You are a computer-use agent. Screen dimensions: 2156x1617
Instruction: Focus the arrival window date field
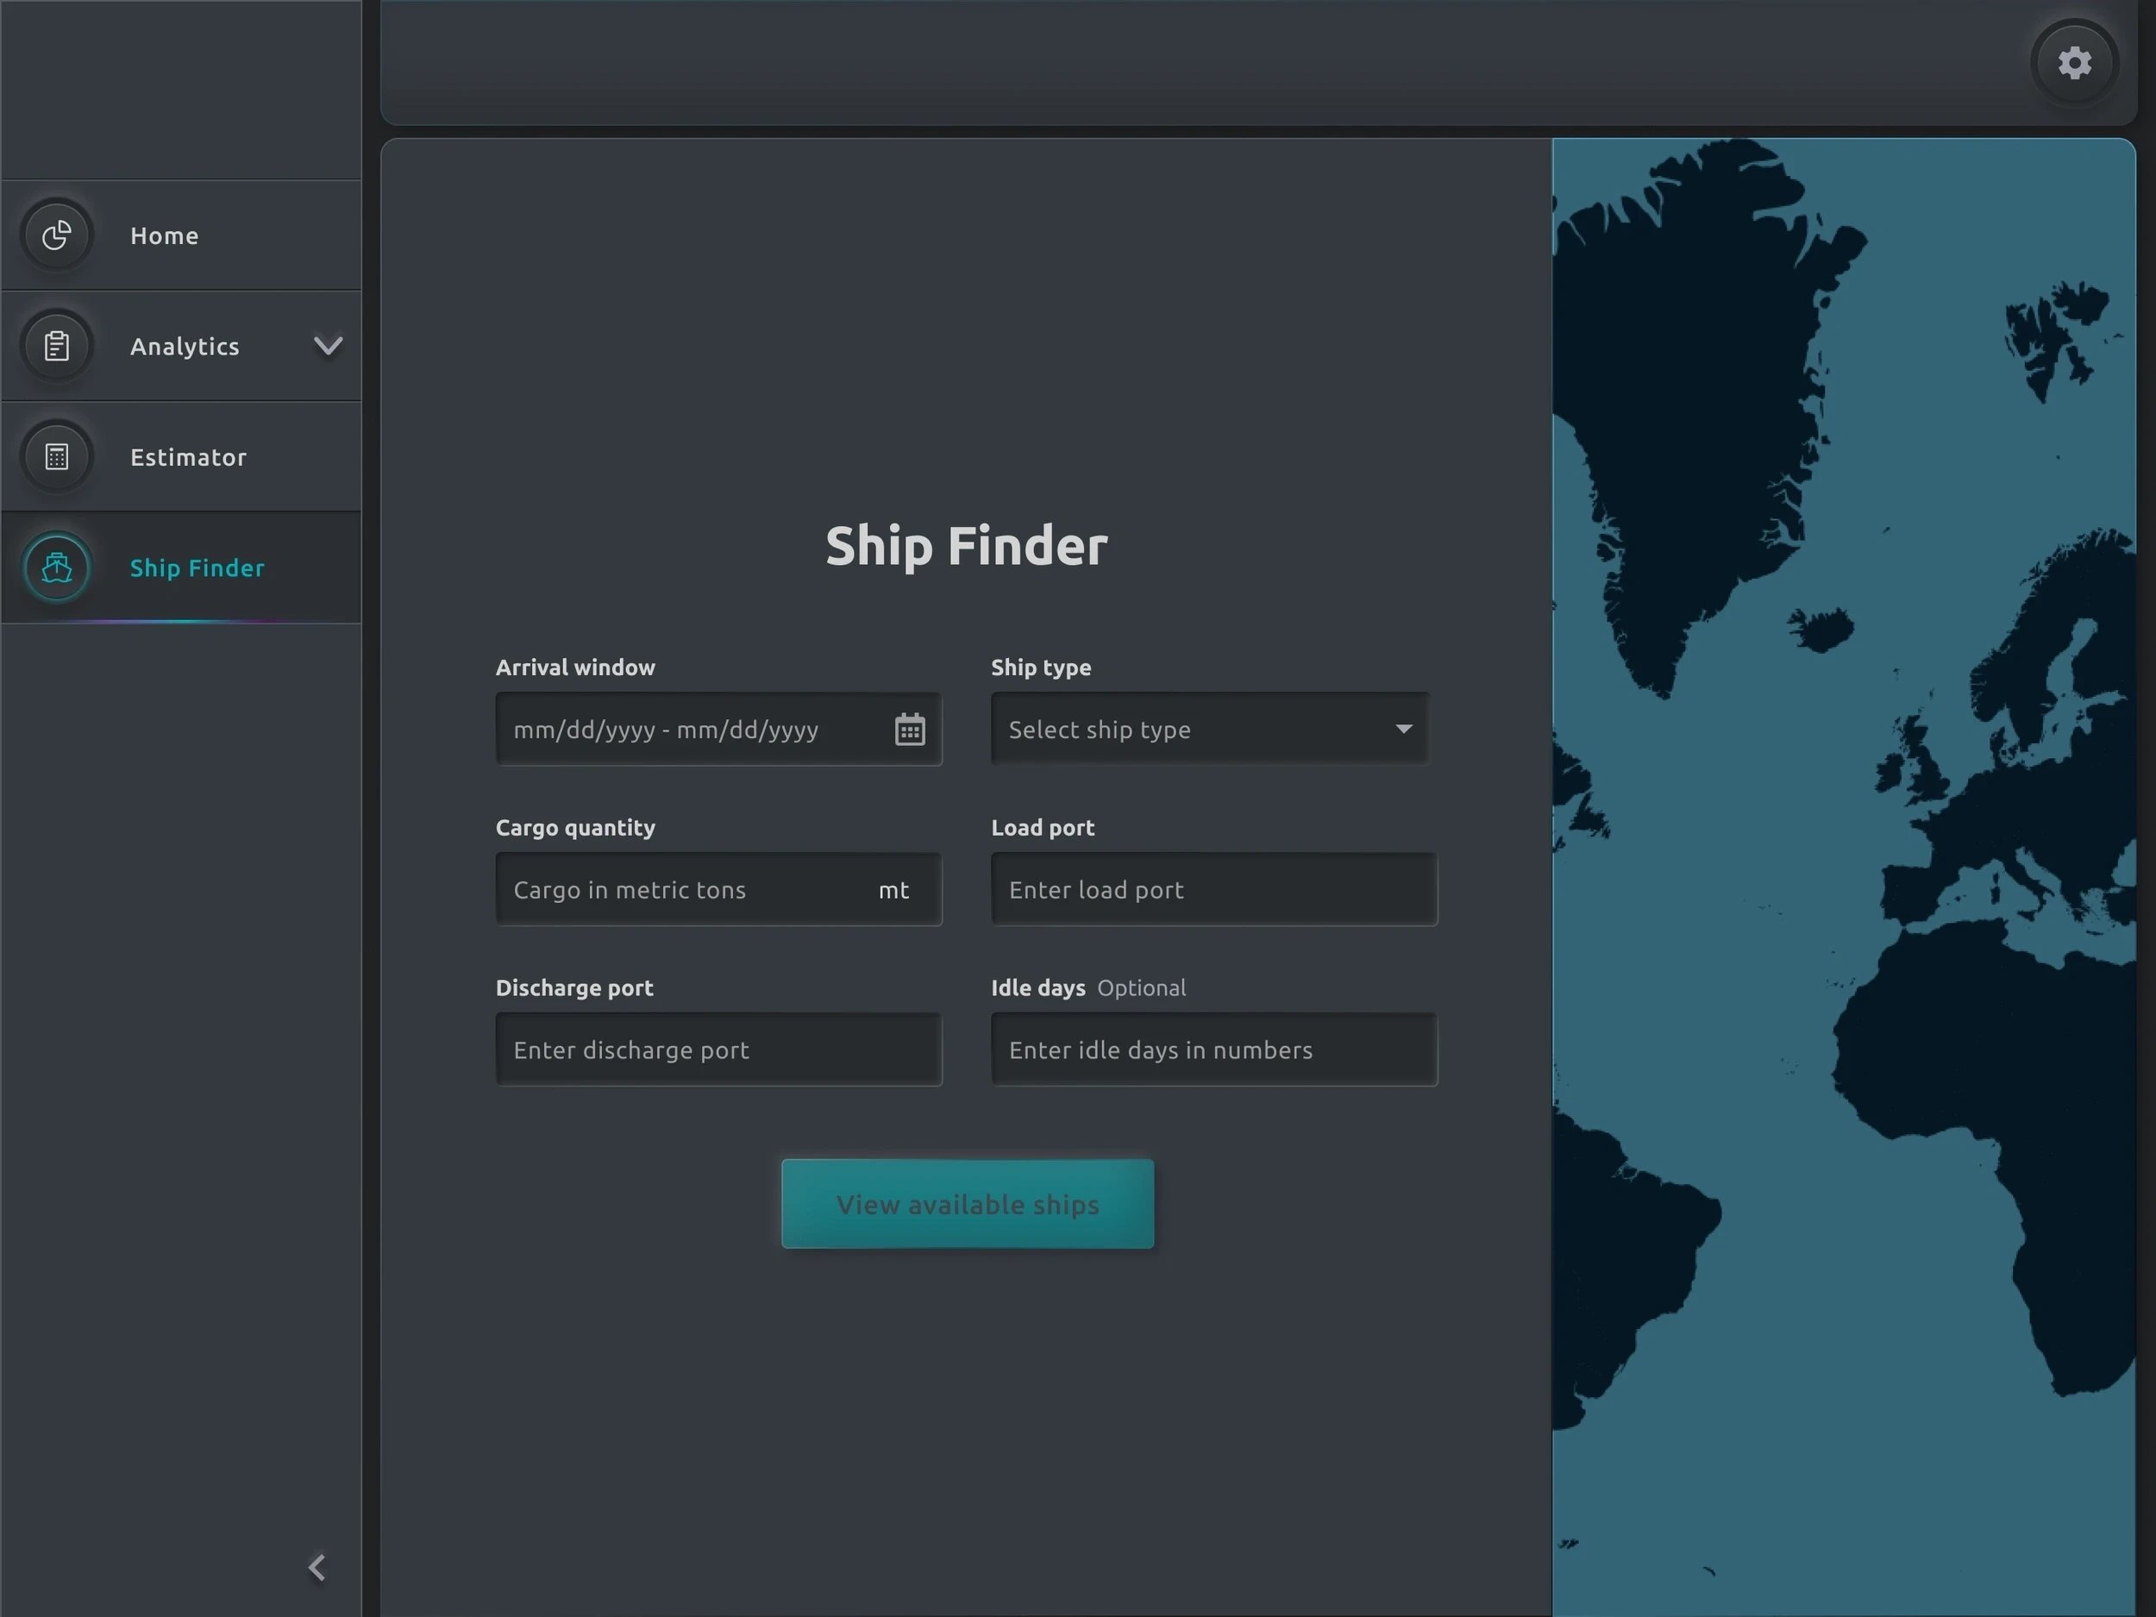(x=682, y=729)
